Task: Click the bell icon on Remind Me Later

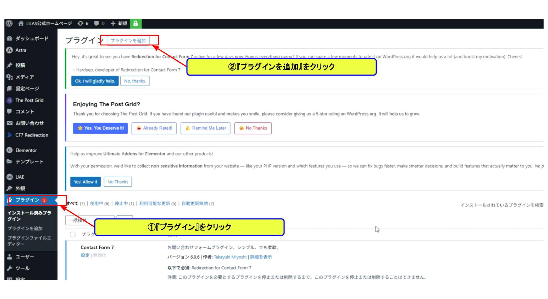Action: point(188,128)
